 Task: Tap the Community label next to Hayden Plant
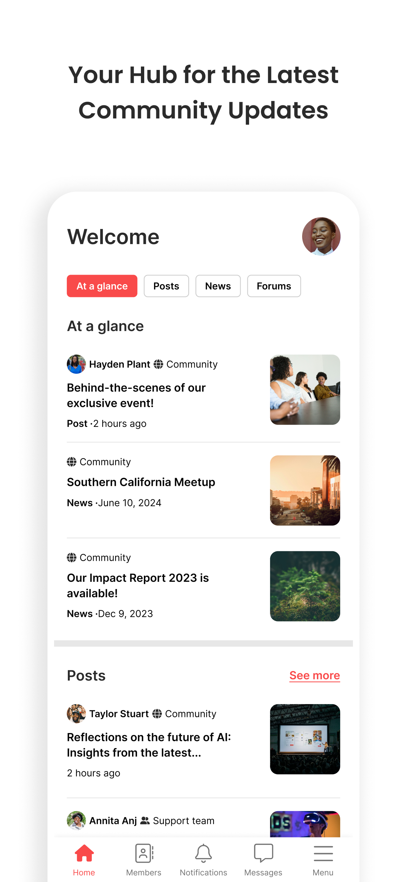[192, 364]
